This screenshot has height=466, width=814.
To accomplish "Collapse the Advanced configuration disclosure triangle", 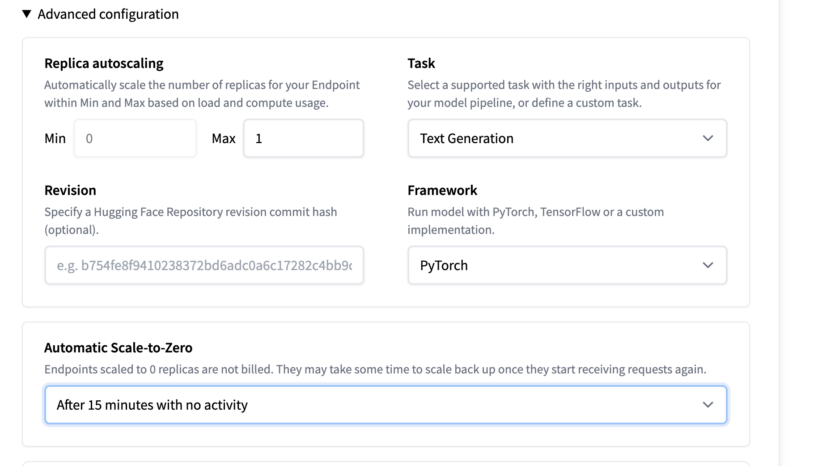I will pos(27,14).
